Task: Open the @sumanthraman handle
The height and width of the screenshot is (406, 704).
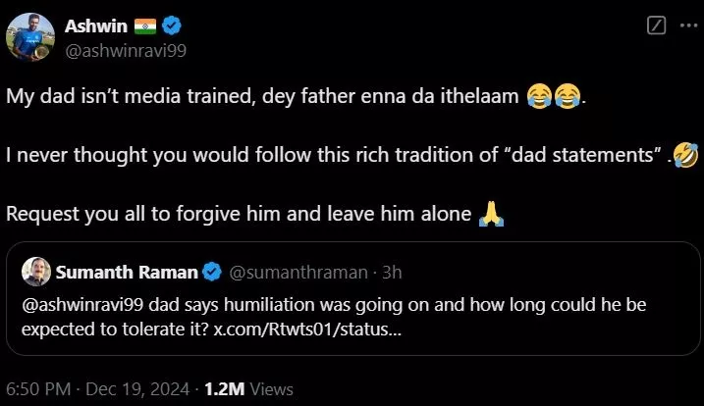Action: tap(299, 271)
